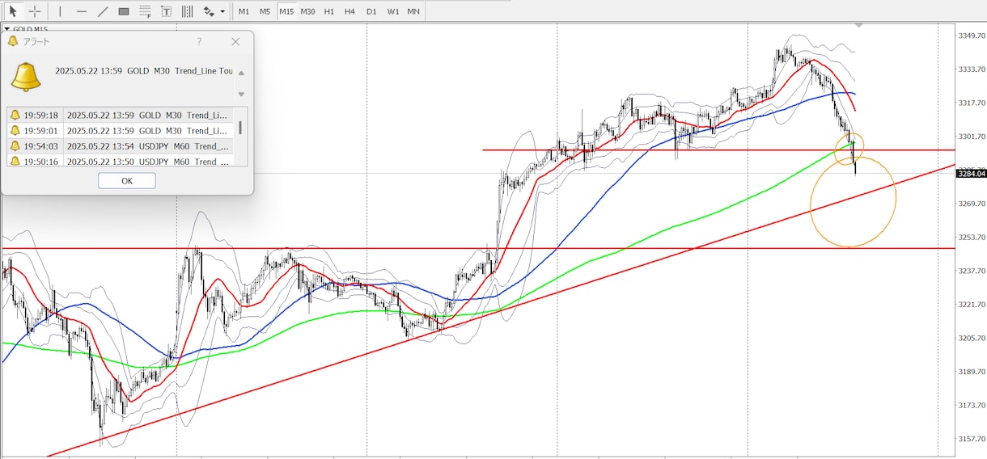Open the shapes objects dropdown arrow
The height and width of the screenshot is (459, 987).
coord(222,12)
